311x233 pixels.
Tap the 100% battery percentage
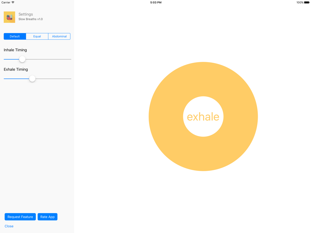click(300, 2)
